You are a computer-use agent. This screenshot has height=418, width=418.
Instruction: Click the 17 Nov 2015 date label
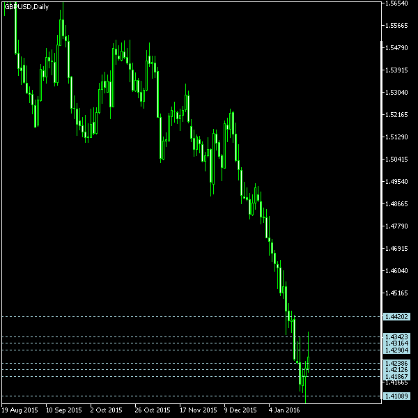[199, 410]
